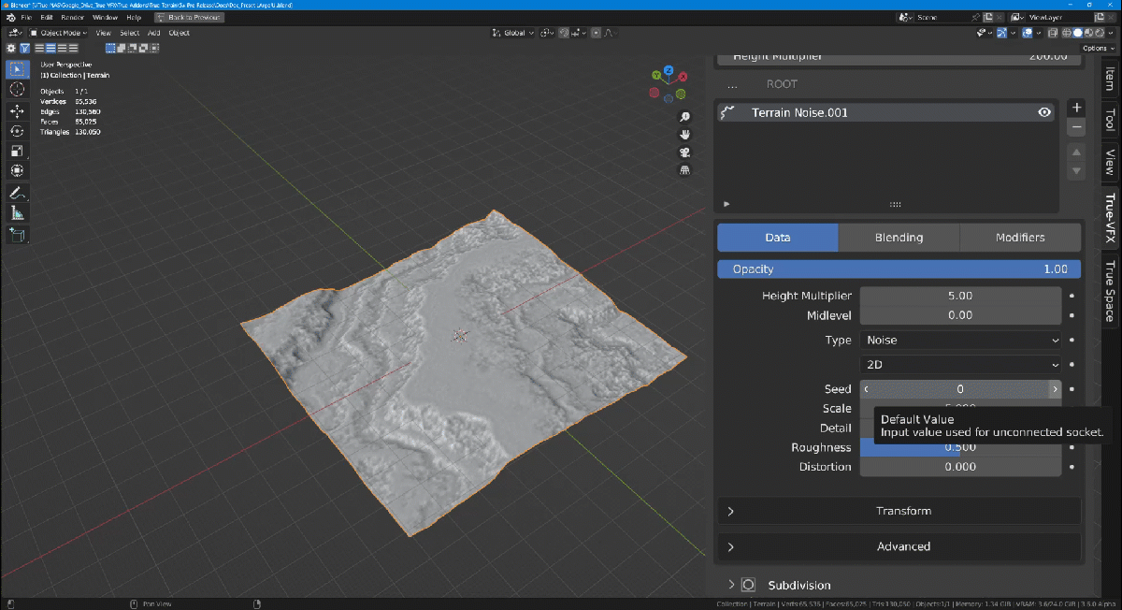Expand the Advanced section
This screenshot has height=610, width=1122.
(902, 546)
